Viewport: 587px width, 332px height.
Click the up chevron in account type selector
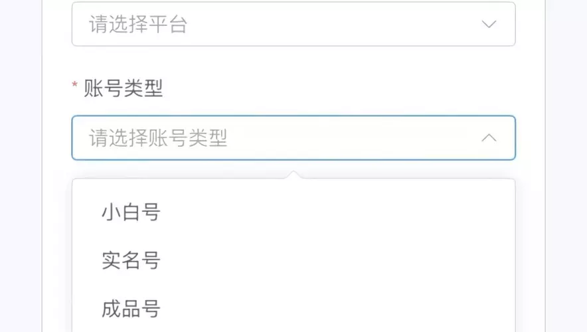coord(489,138)
